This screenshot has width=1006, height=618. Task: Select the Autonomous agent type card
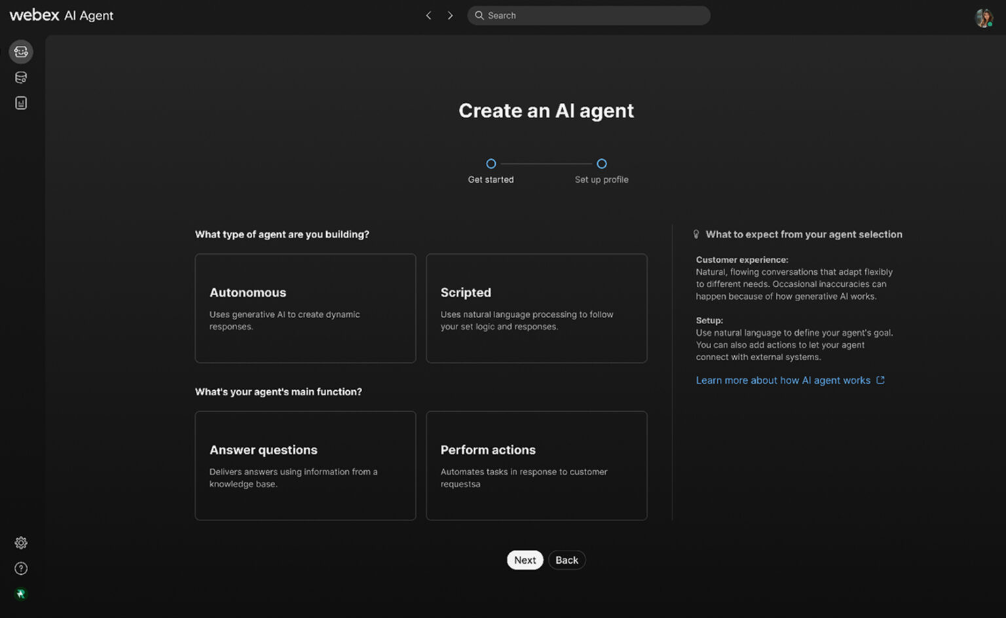305,308
